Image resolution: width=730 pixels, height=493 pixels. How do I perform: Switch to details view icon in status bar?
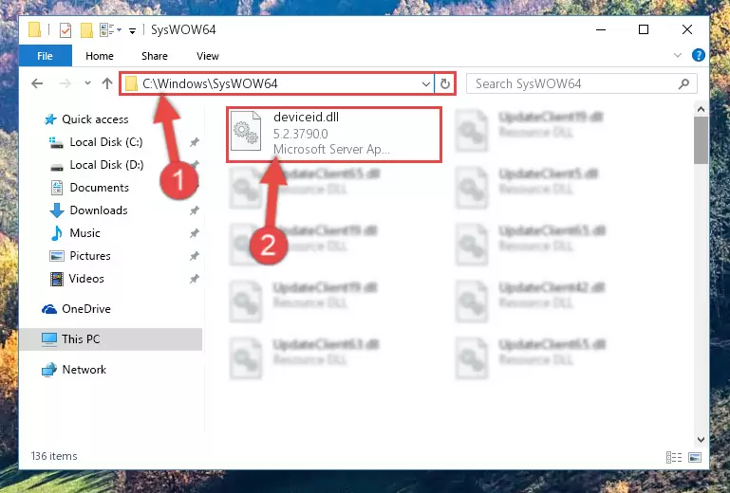click(674, 458)
